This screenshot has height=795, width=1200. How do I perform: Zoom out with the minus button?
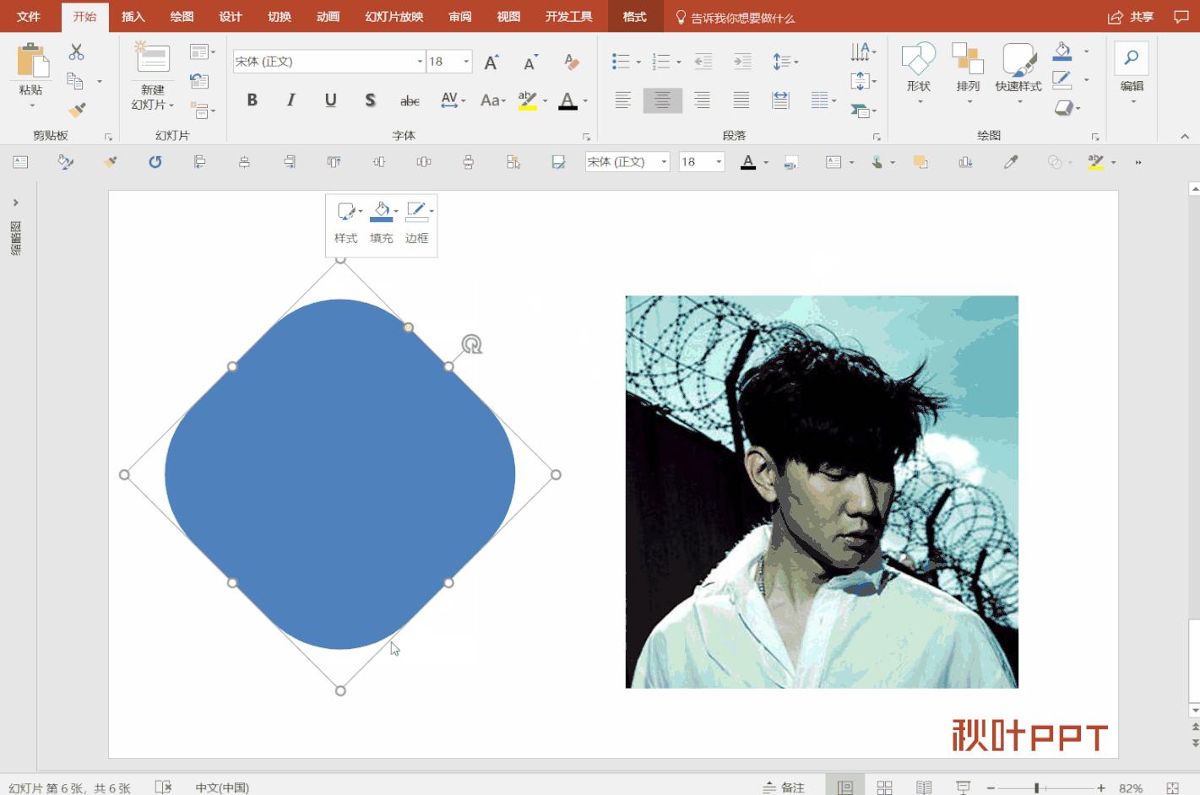(x=991, y=788)
